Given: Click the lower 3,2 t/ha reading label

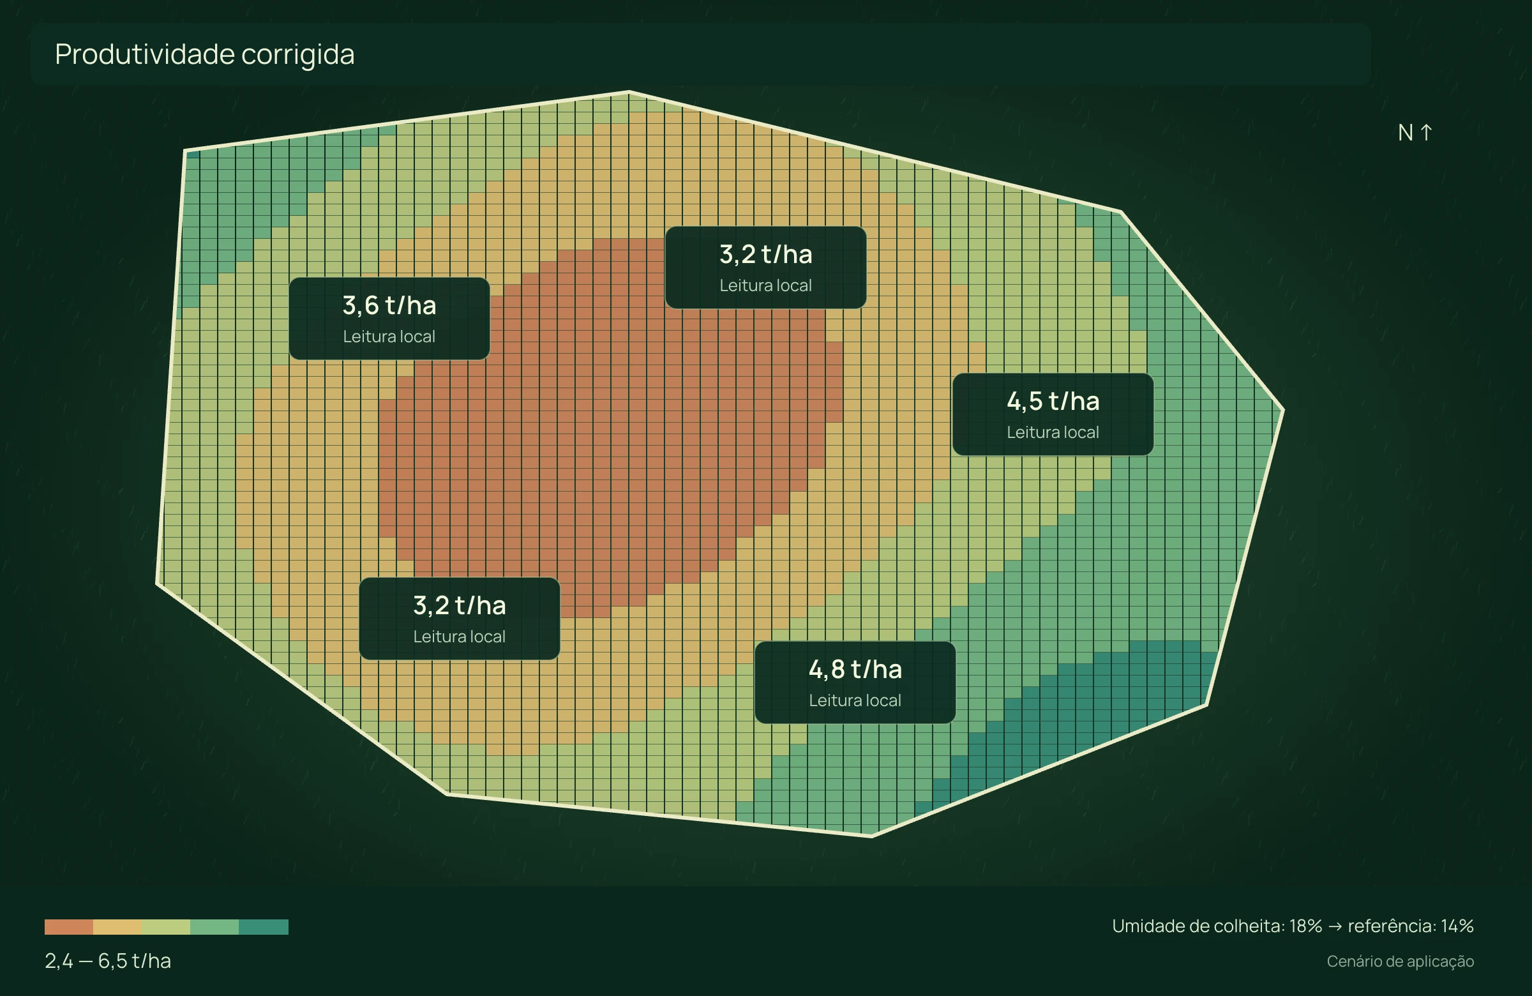Looking at the screenshot, I should point(460,619).
